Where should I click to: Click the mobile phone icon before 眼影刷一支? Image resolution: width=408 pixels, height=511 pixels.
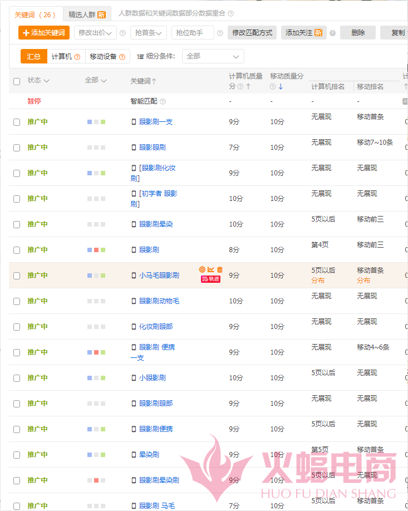[134, 122]
